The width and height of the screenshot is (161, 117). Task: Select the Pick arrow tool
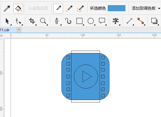(7, 21)
